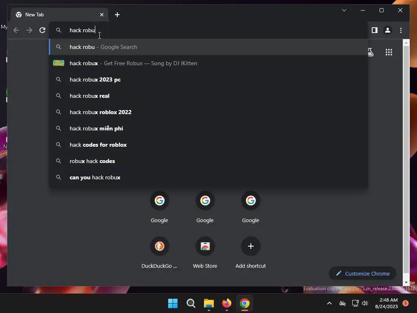Choose the 'hack robux real' suggestion

tap(208, 96)
